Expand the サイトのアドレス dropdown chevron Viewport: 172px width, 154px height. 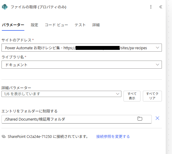point(157,48)
